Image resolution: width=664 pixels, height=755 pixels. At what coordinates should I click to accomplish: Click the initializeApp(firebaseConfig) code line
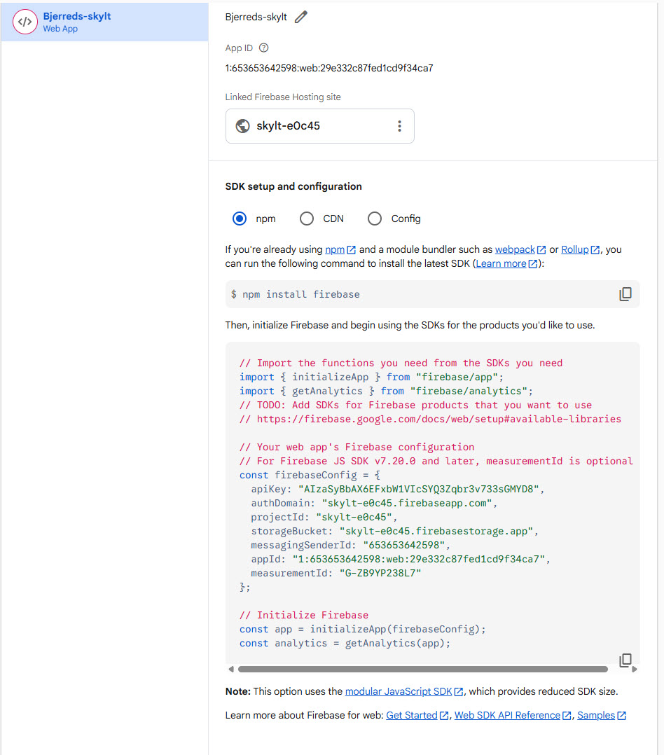click(363, 630)
